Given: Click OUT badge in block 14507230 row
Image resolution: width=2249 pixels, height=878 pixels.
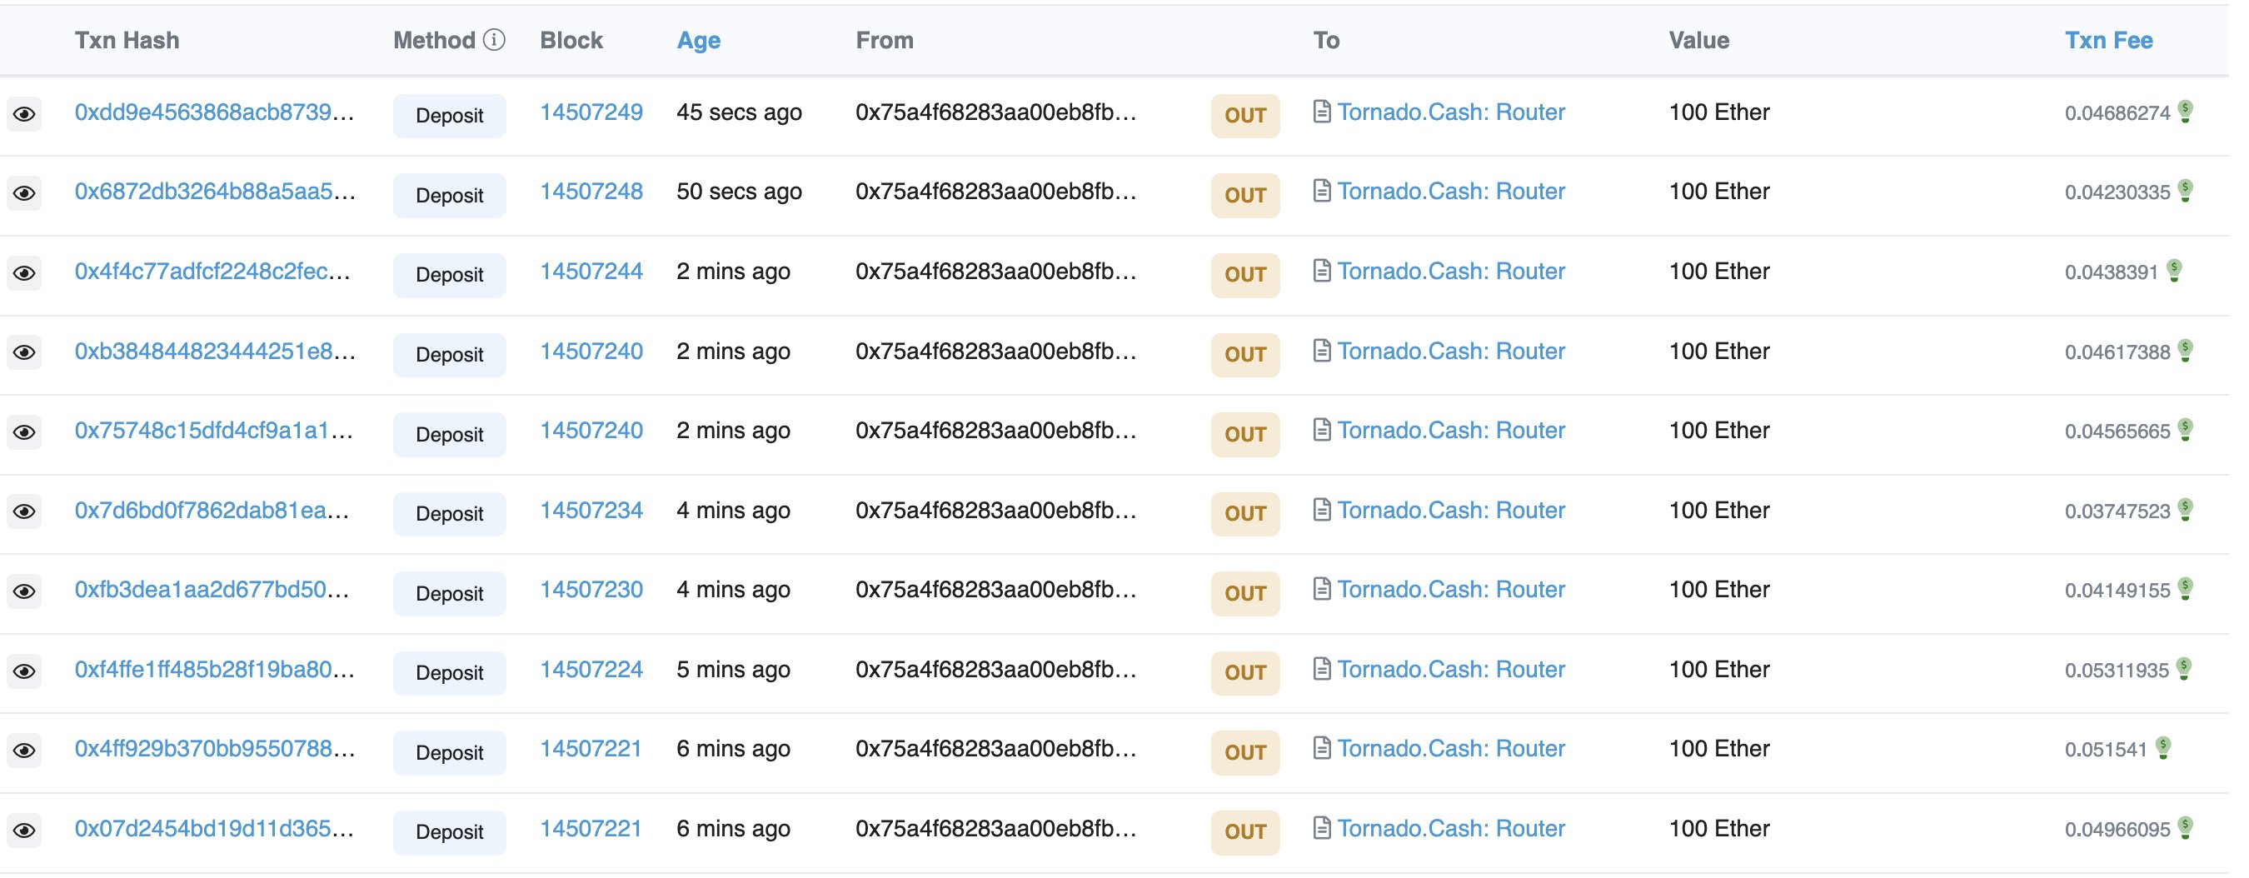Looking at the screenshot, I should [x=1245, y=594].
